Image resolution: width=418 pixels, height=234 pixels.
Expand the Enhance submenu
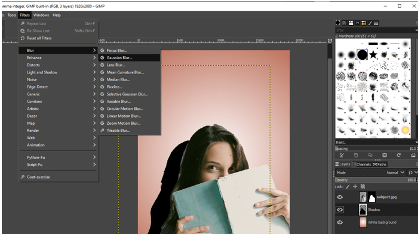click(58, 57)
